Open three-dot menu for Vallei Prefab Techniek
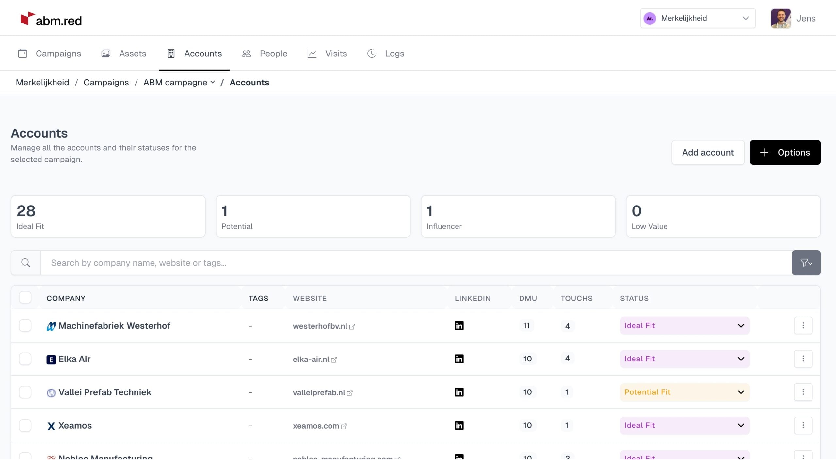The image size is (836, 460). [x=803, y=392]
